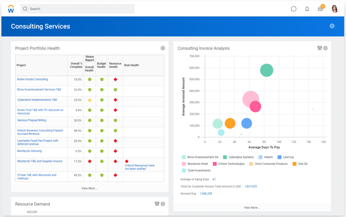The width and height of the screenshot is (346, 217).
Task: Open Brahe Goods Consulting project
Action: tap(33, 79)
